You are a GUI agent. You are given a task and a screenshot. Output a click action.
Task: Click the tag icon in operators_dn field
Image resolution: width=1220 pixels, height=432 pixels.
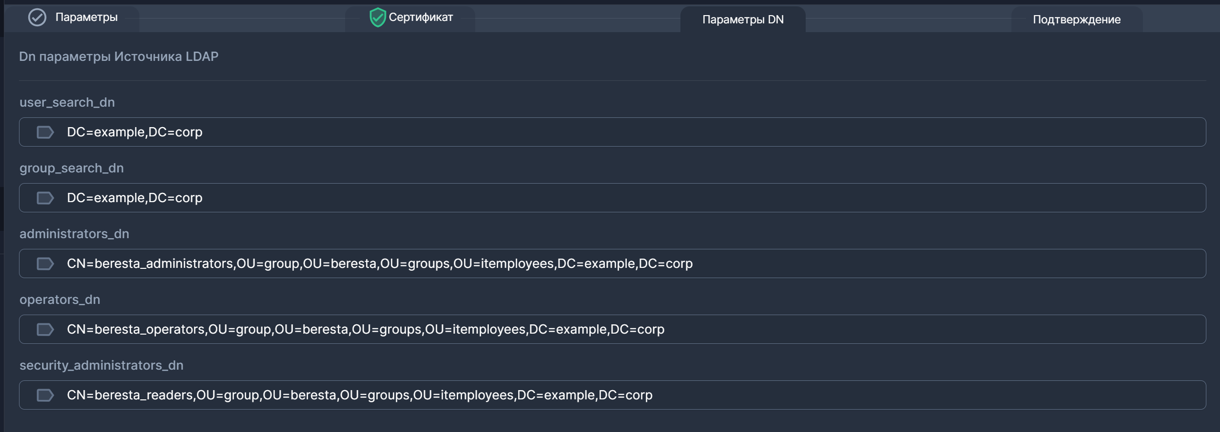click(x=45, y=329)
